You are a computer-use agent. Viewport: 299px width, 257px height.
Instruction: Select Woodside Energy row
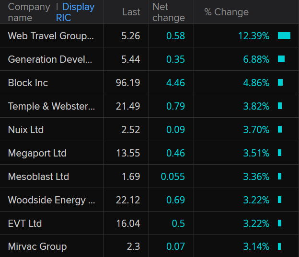coord(51,200)
